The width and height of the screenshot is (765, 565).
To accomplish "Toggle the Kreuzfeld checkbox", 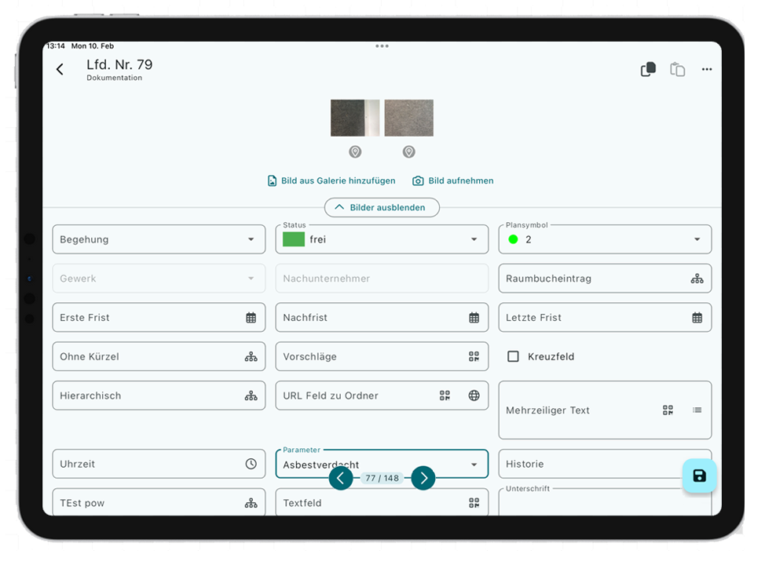I will click(514, 356).
